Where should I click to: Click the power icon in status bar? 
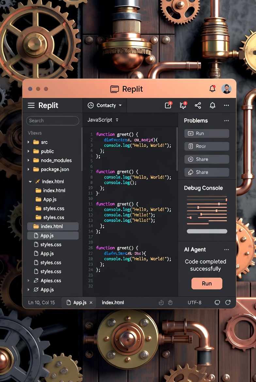pos(161,303)
